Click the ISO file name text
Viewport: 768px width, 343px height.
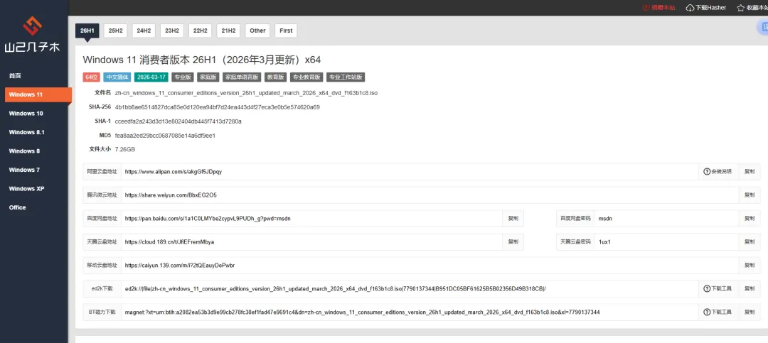(246, 92)
